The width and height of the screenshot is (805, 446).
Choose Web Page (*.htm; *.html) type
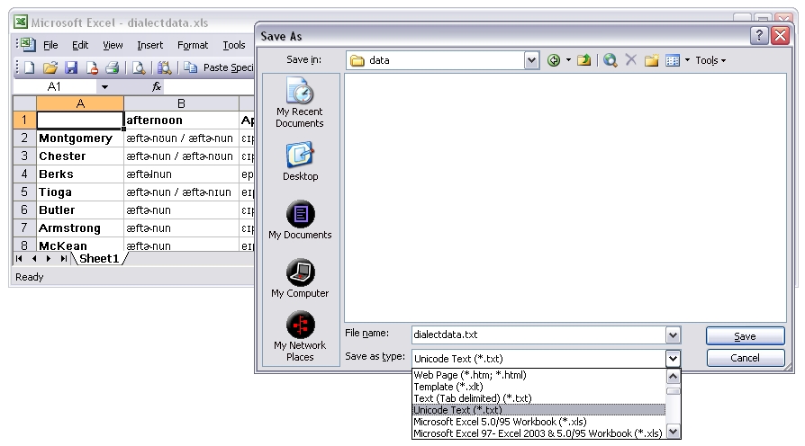(469, 375)
